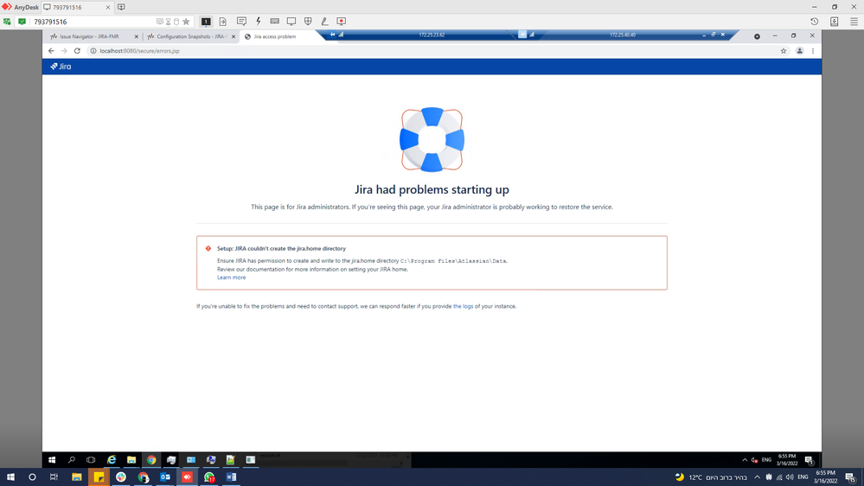The image size is (864, 486).
Task: Open Cortana circle on local taskbar
Action: [x=32, y=477]
